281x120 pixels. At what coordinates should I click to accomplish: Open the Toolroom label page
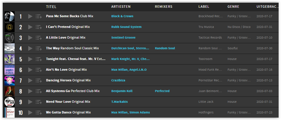point(205,59)
